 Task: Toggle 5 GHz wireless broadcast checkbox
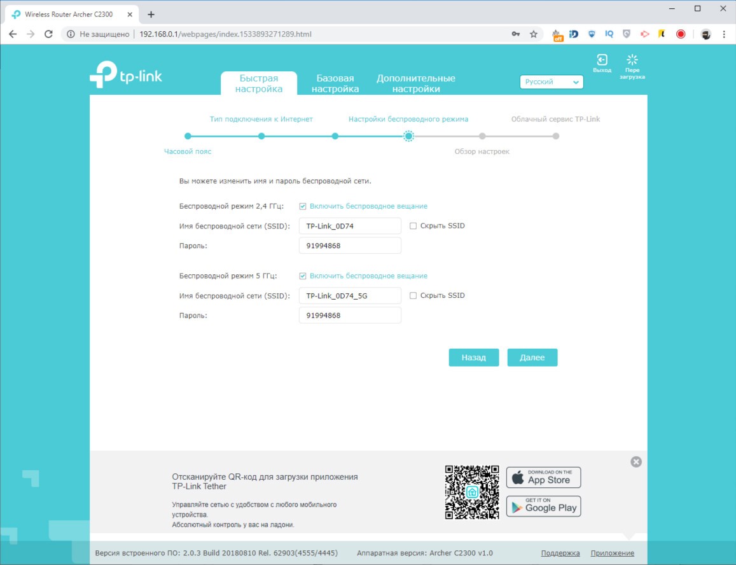(x=303, y=276)
